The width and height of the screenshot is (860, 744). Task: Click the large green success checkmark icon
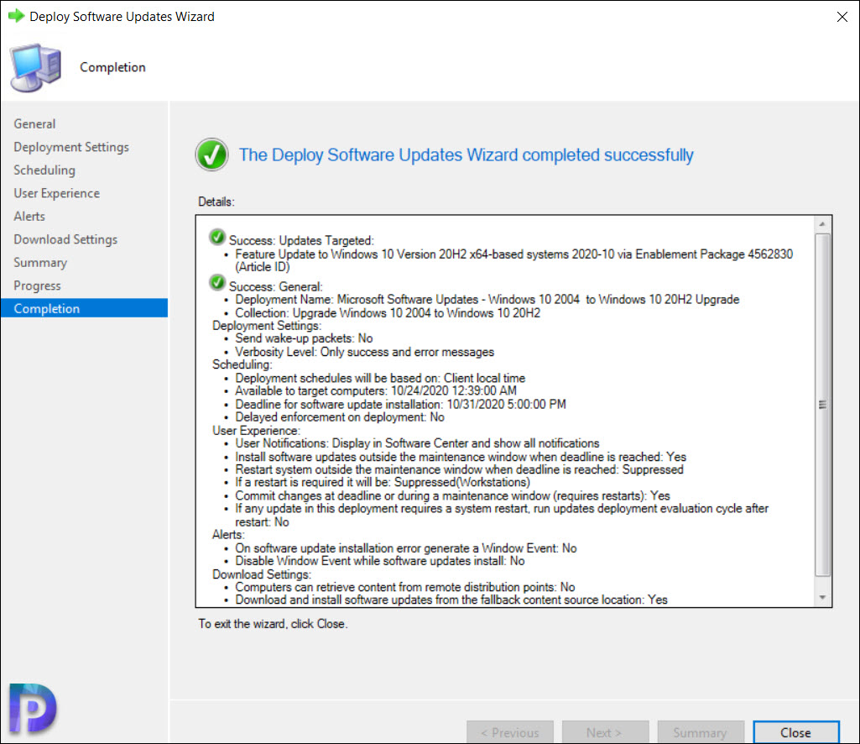(211, 155)
